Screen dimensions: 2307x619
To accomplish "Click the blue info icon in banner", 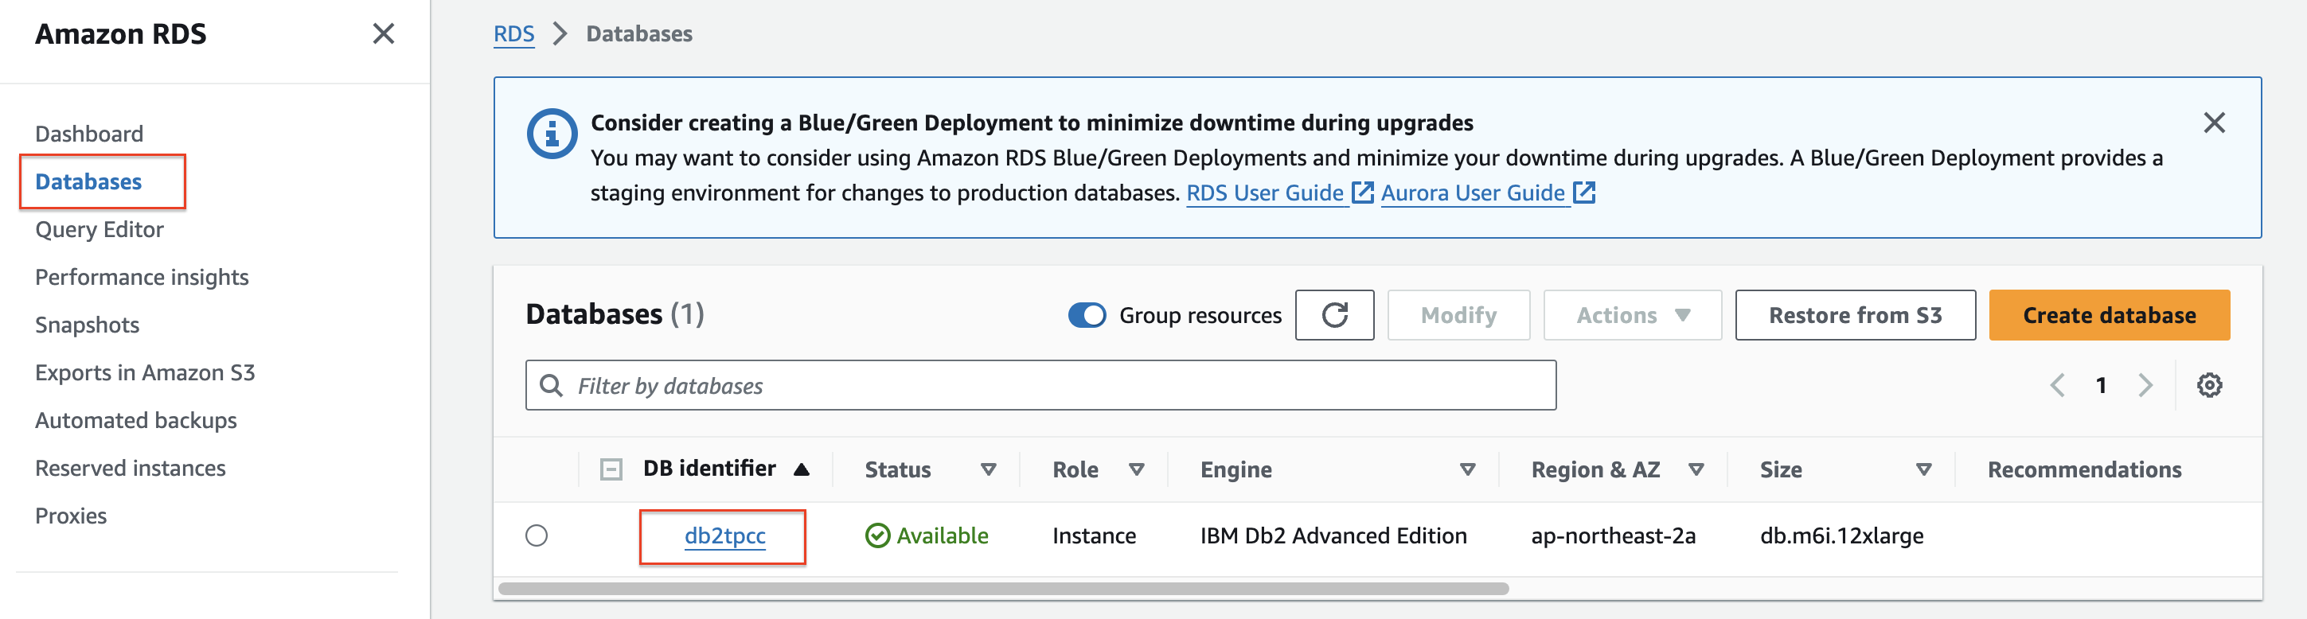I will click(x=552, y=134).
